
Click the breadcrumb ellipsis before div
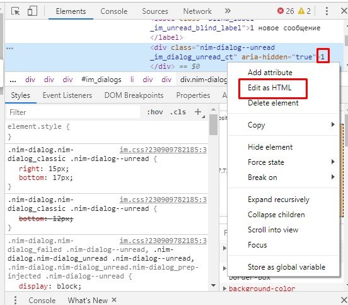coord(13,80)
